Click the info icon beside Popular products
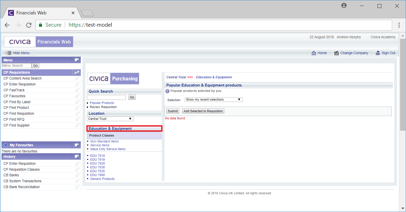406x212 pixels. (167, 91)
